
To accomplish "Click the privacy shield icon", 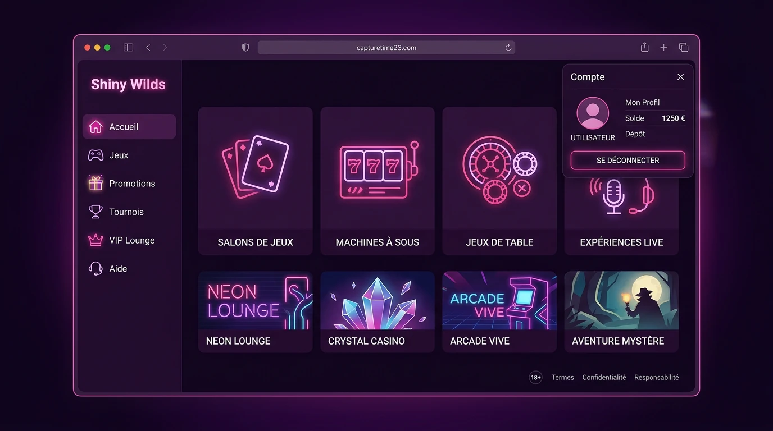I will [245, 48].
